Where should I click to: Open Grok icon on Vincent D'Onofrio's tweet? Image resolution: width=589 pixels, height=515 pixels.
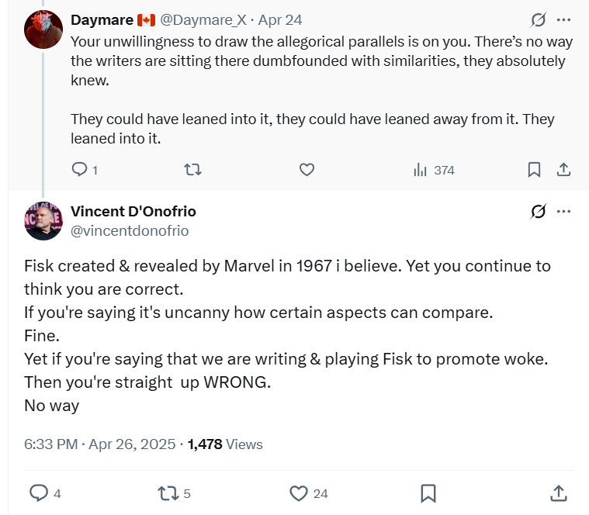538,212
